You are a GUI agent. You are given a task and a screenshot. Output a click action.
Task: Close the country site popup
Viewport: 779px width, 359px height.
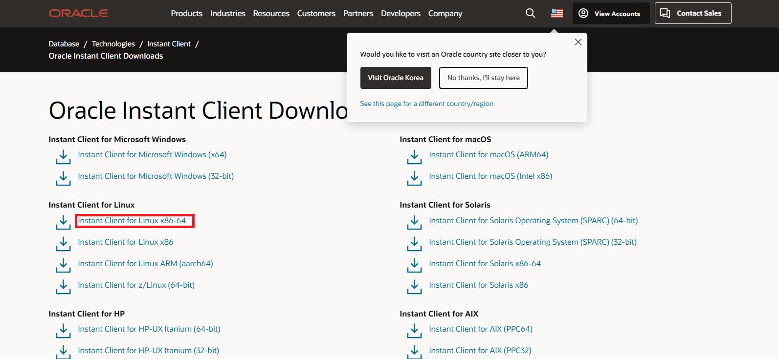[578, 42]
